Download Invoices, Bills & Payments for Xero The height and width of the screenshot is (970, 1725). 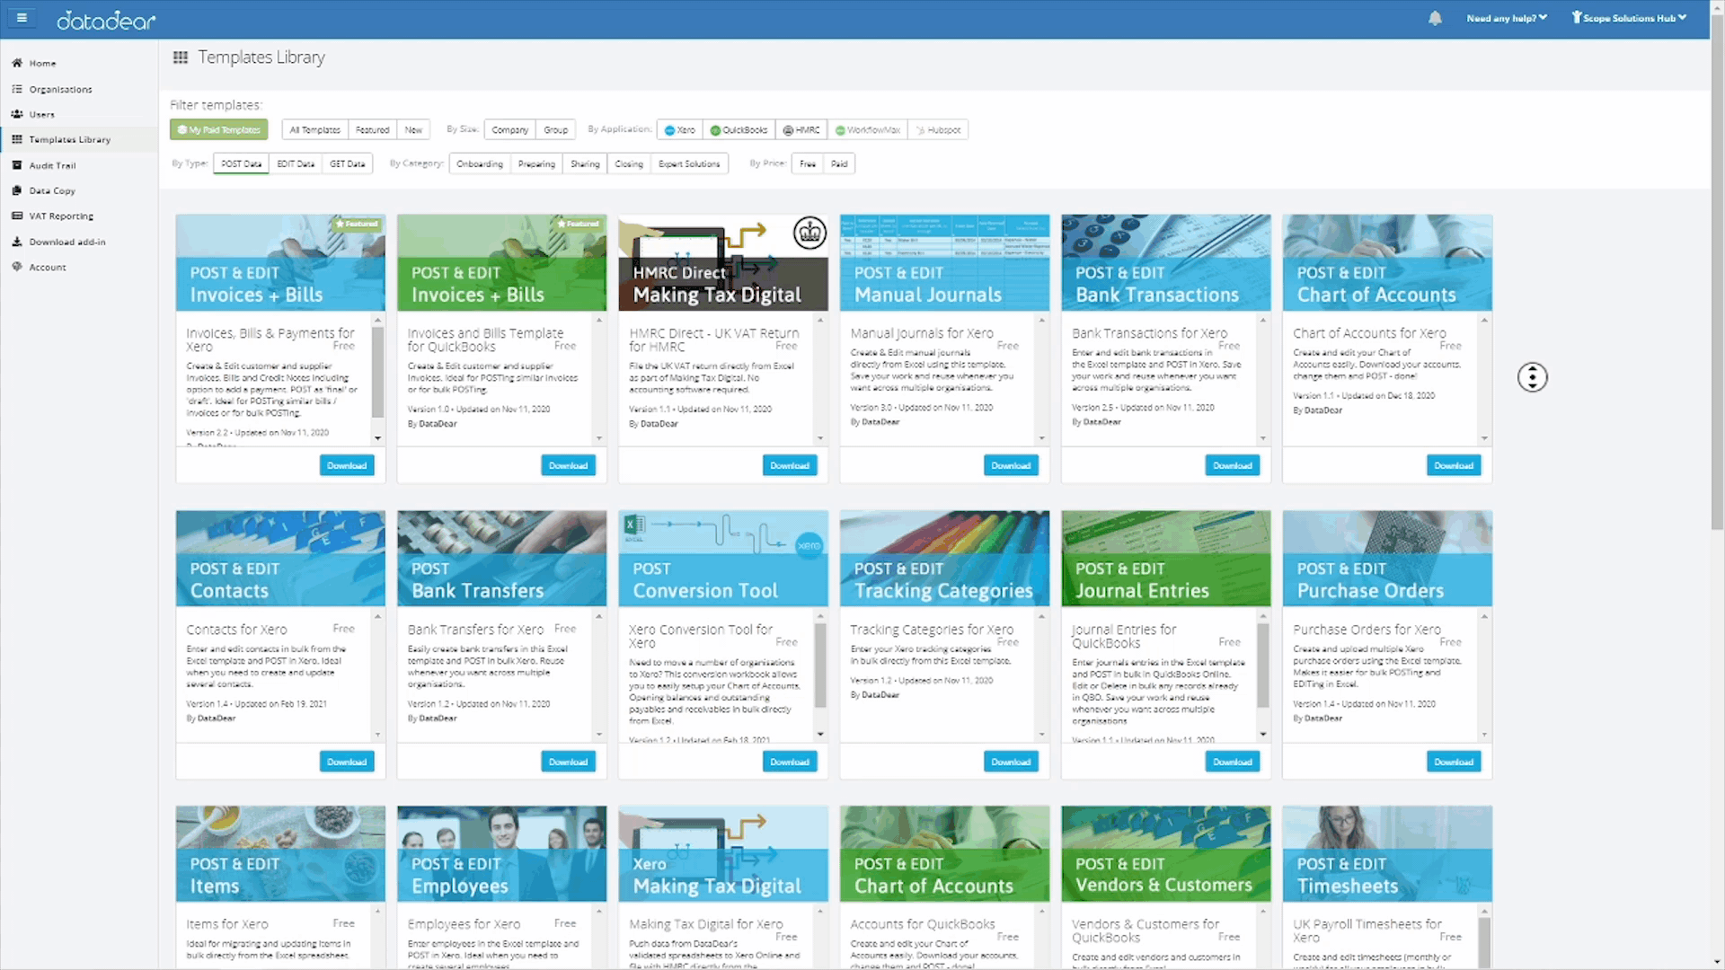[347, 465]
